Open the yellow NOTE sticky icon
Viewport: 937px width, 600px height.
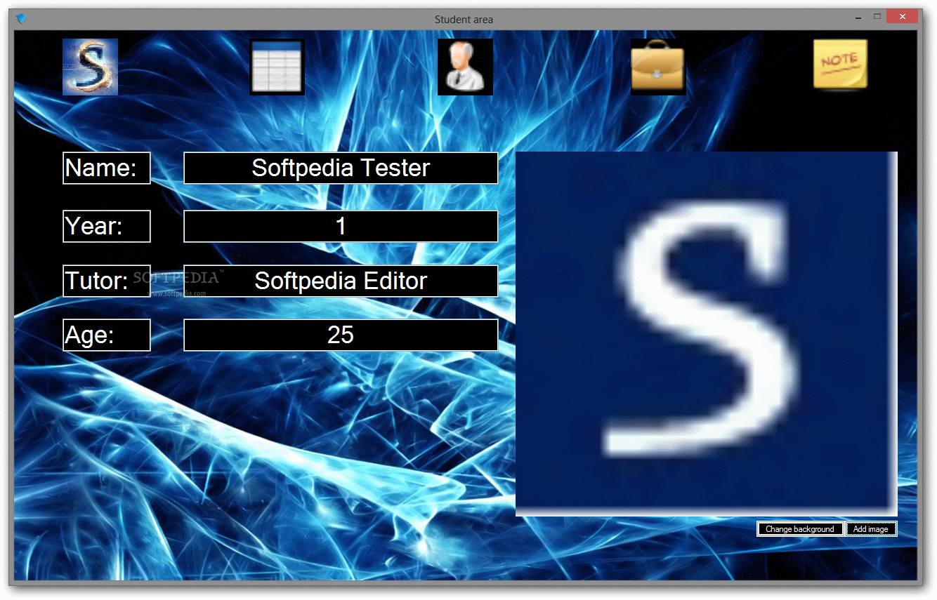pos(840,65)
